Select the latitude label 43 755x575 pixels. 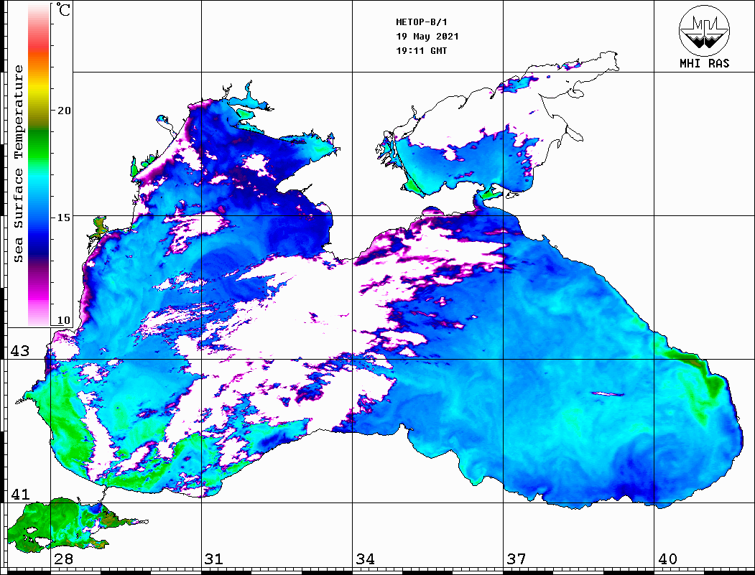tap(19, 351)
